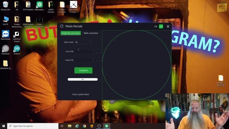The image size is (229, 129).
Task: Select the Single file conversion tab
Action: click(71, 33)
